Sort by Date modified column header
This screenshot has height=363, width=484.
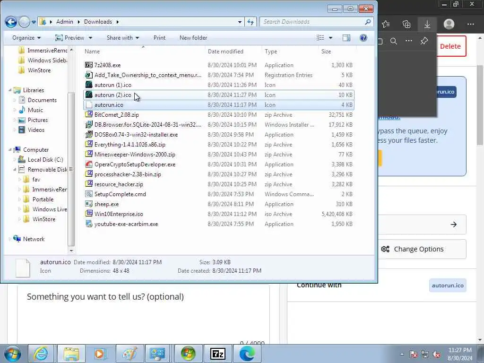coord(233,51)
